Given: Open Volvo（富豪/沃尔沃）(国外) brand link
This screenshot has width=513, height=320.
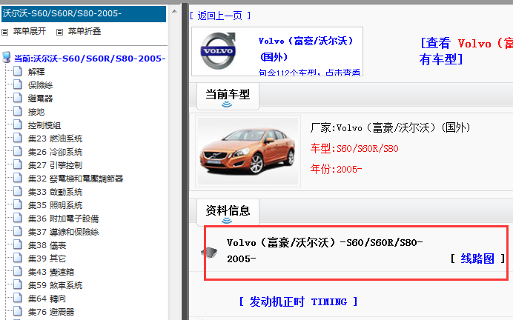Looking at the screenshot, I should 305,49.
